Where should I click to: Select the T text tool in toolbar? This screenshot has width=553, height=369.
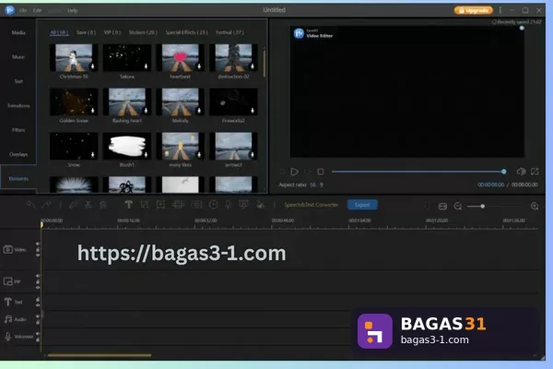coord(129,205)
